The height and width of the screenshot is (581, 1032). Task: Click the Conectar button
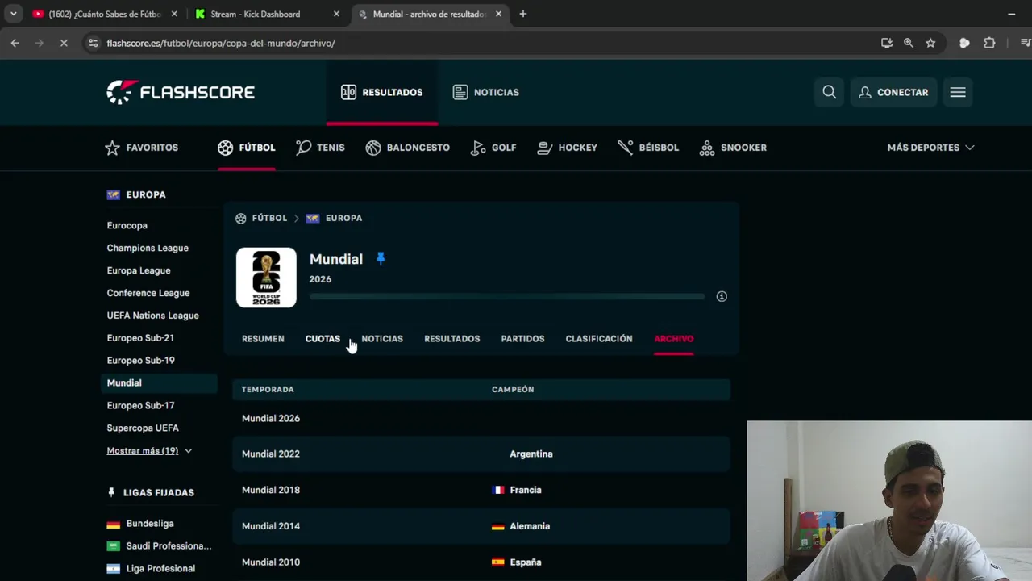tap(893, 92)
